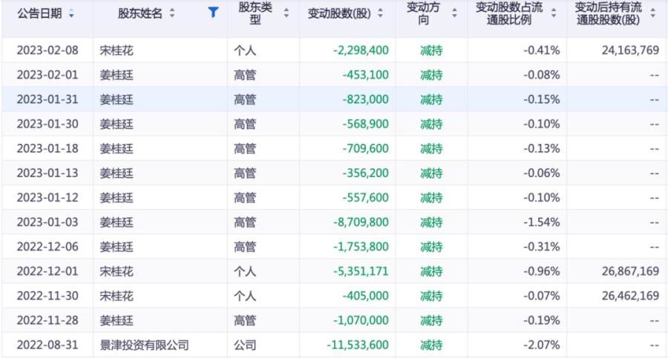Sort by 变动股数占流通股比例 arrows
668x358 pixels.
[554, 13]
